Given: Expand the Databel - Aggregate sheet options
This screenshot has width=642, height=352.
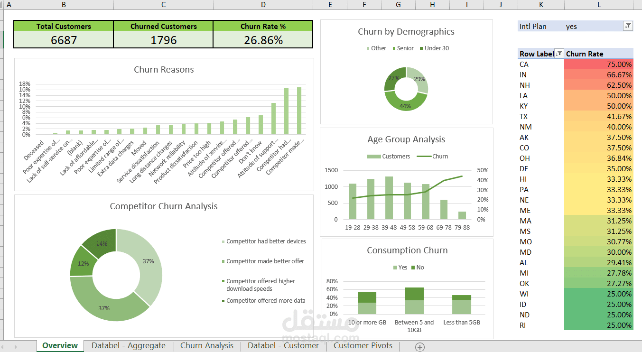Looking at the screenshot, I should 129,345.
